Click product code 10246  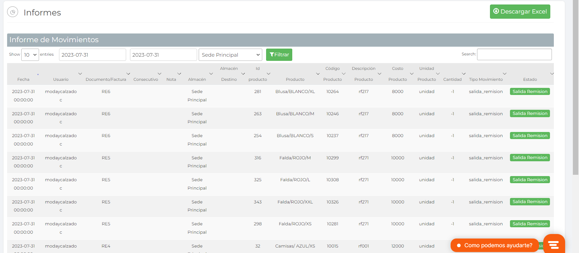(x=333, y=114)
